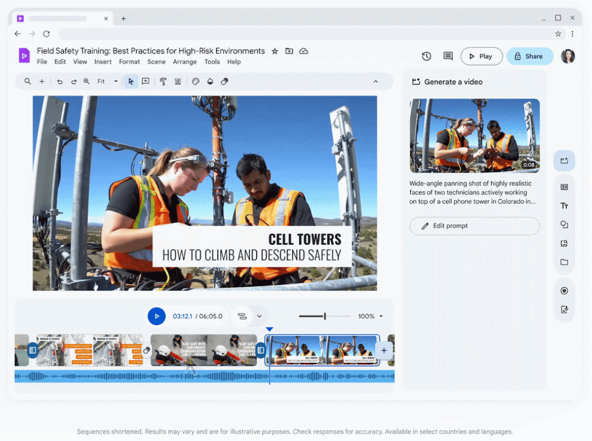592x441 pixels.
Task: Adjust the timeline zoom slider
Action: [324, 316]
